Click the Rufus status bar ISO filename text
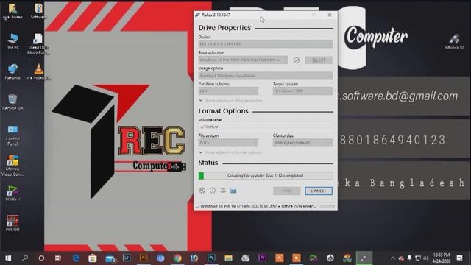Viewport: 471px width, 265px height. (258, 206)
